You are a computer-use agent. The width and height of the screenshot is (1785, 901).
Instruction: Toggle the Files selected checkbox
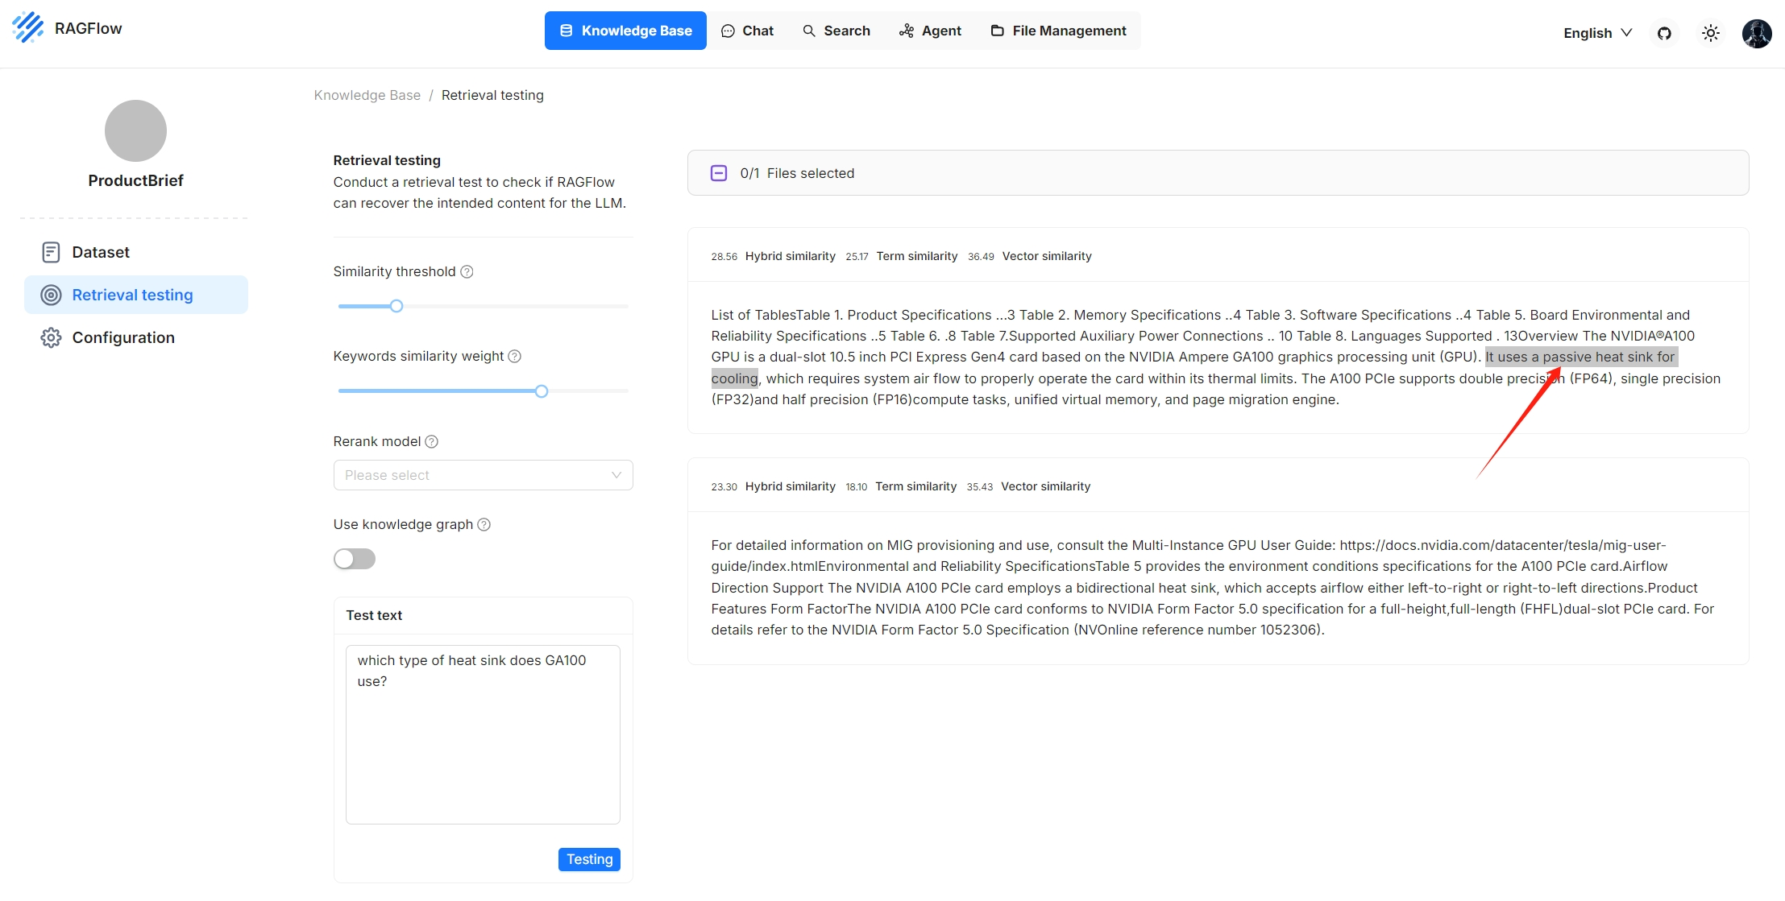point(719,173)
